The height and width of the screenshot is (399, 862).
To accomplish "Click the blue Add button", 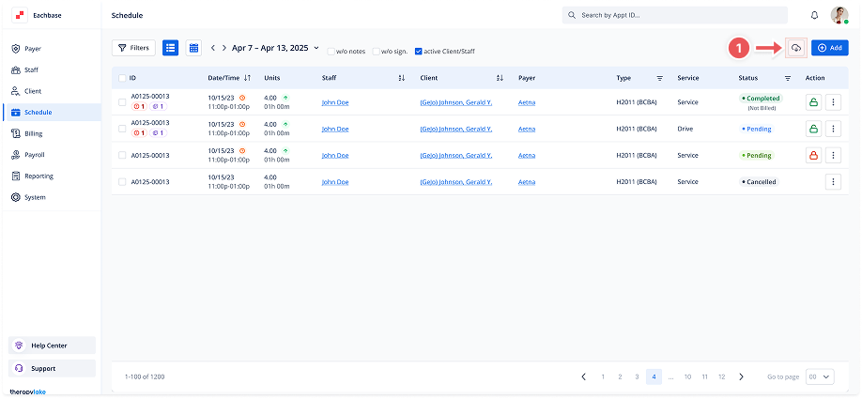I will coord(829,48).
